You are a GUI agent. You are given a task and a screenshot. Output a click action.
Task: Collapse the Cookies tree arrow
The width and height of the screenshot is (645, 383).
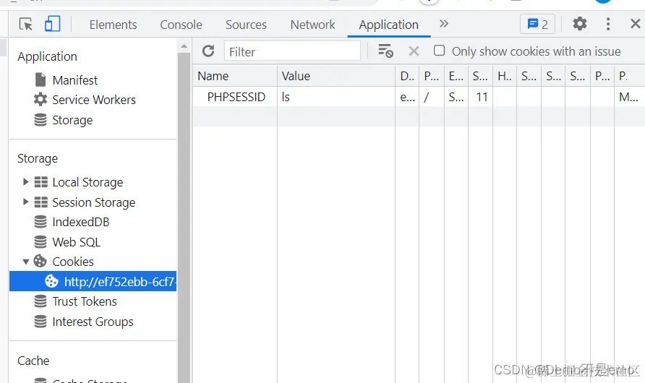[x=25, y=262]
